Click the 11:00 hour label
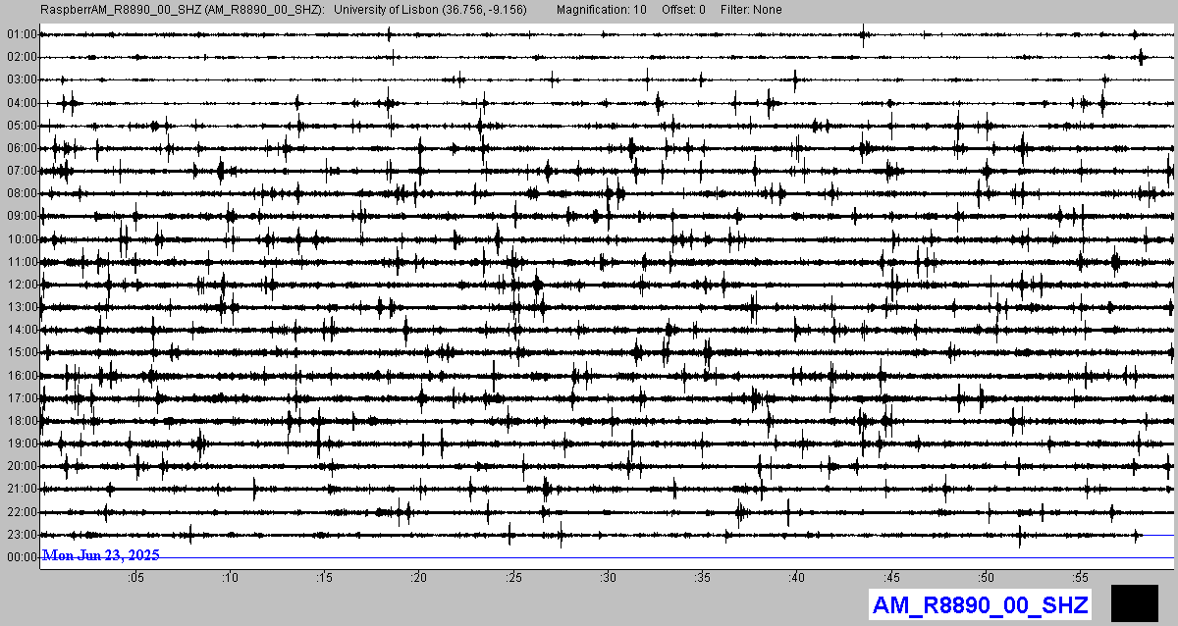Screen dimensions: 1178x626 [x=22, y=262]
